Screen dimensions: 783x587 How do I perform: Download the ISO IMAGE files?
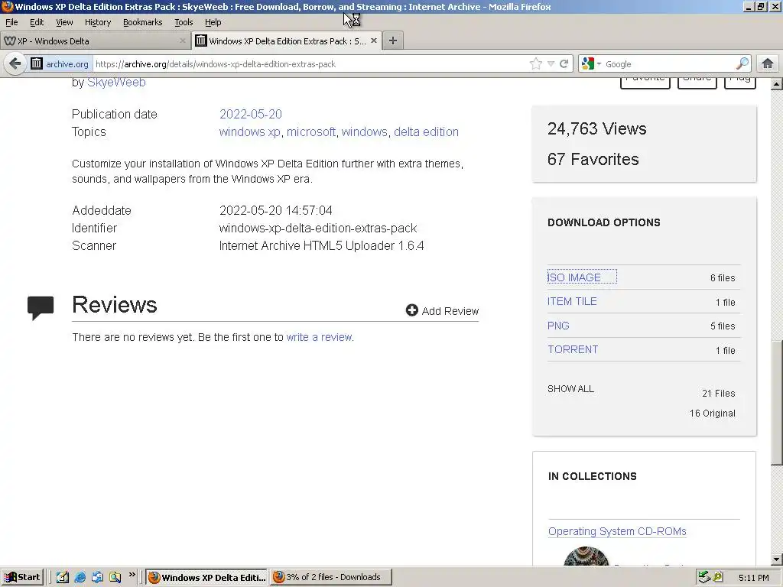[x=574, y=277]
